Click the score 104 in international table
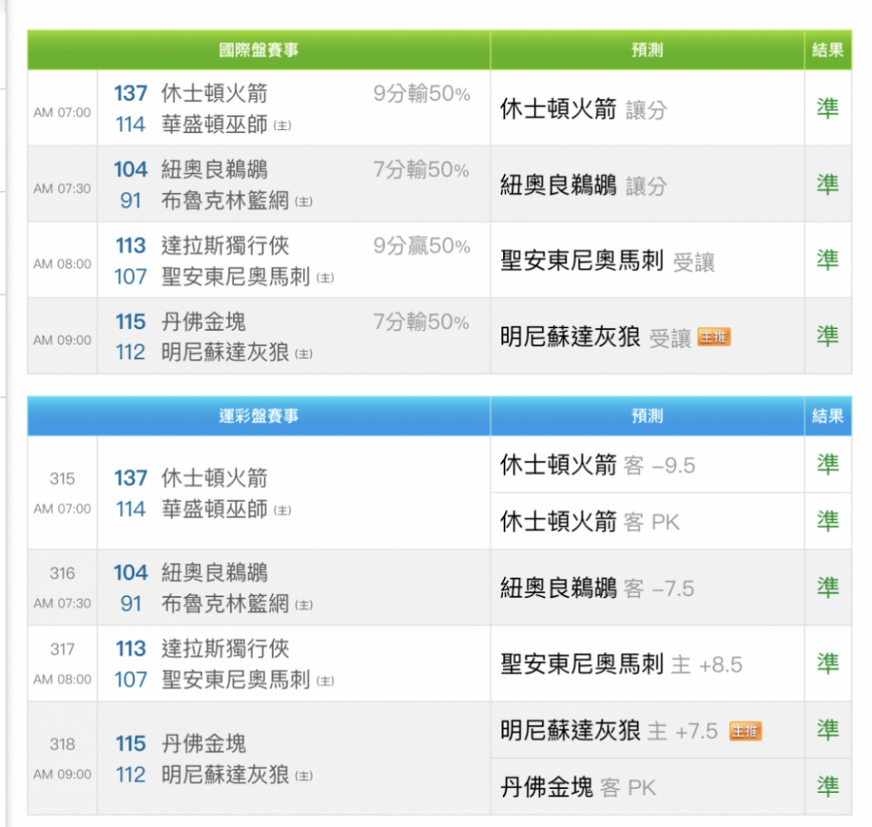The width and height of the screenshot is (872, 827). tap(131, 169)
